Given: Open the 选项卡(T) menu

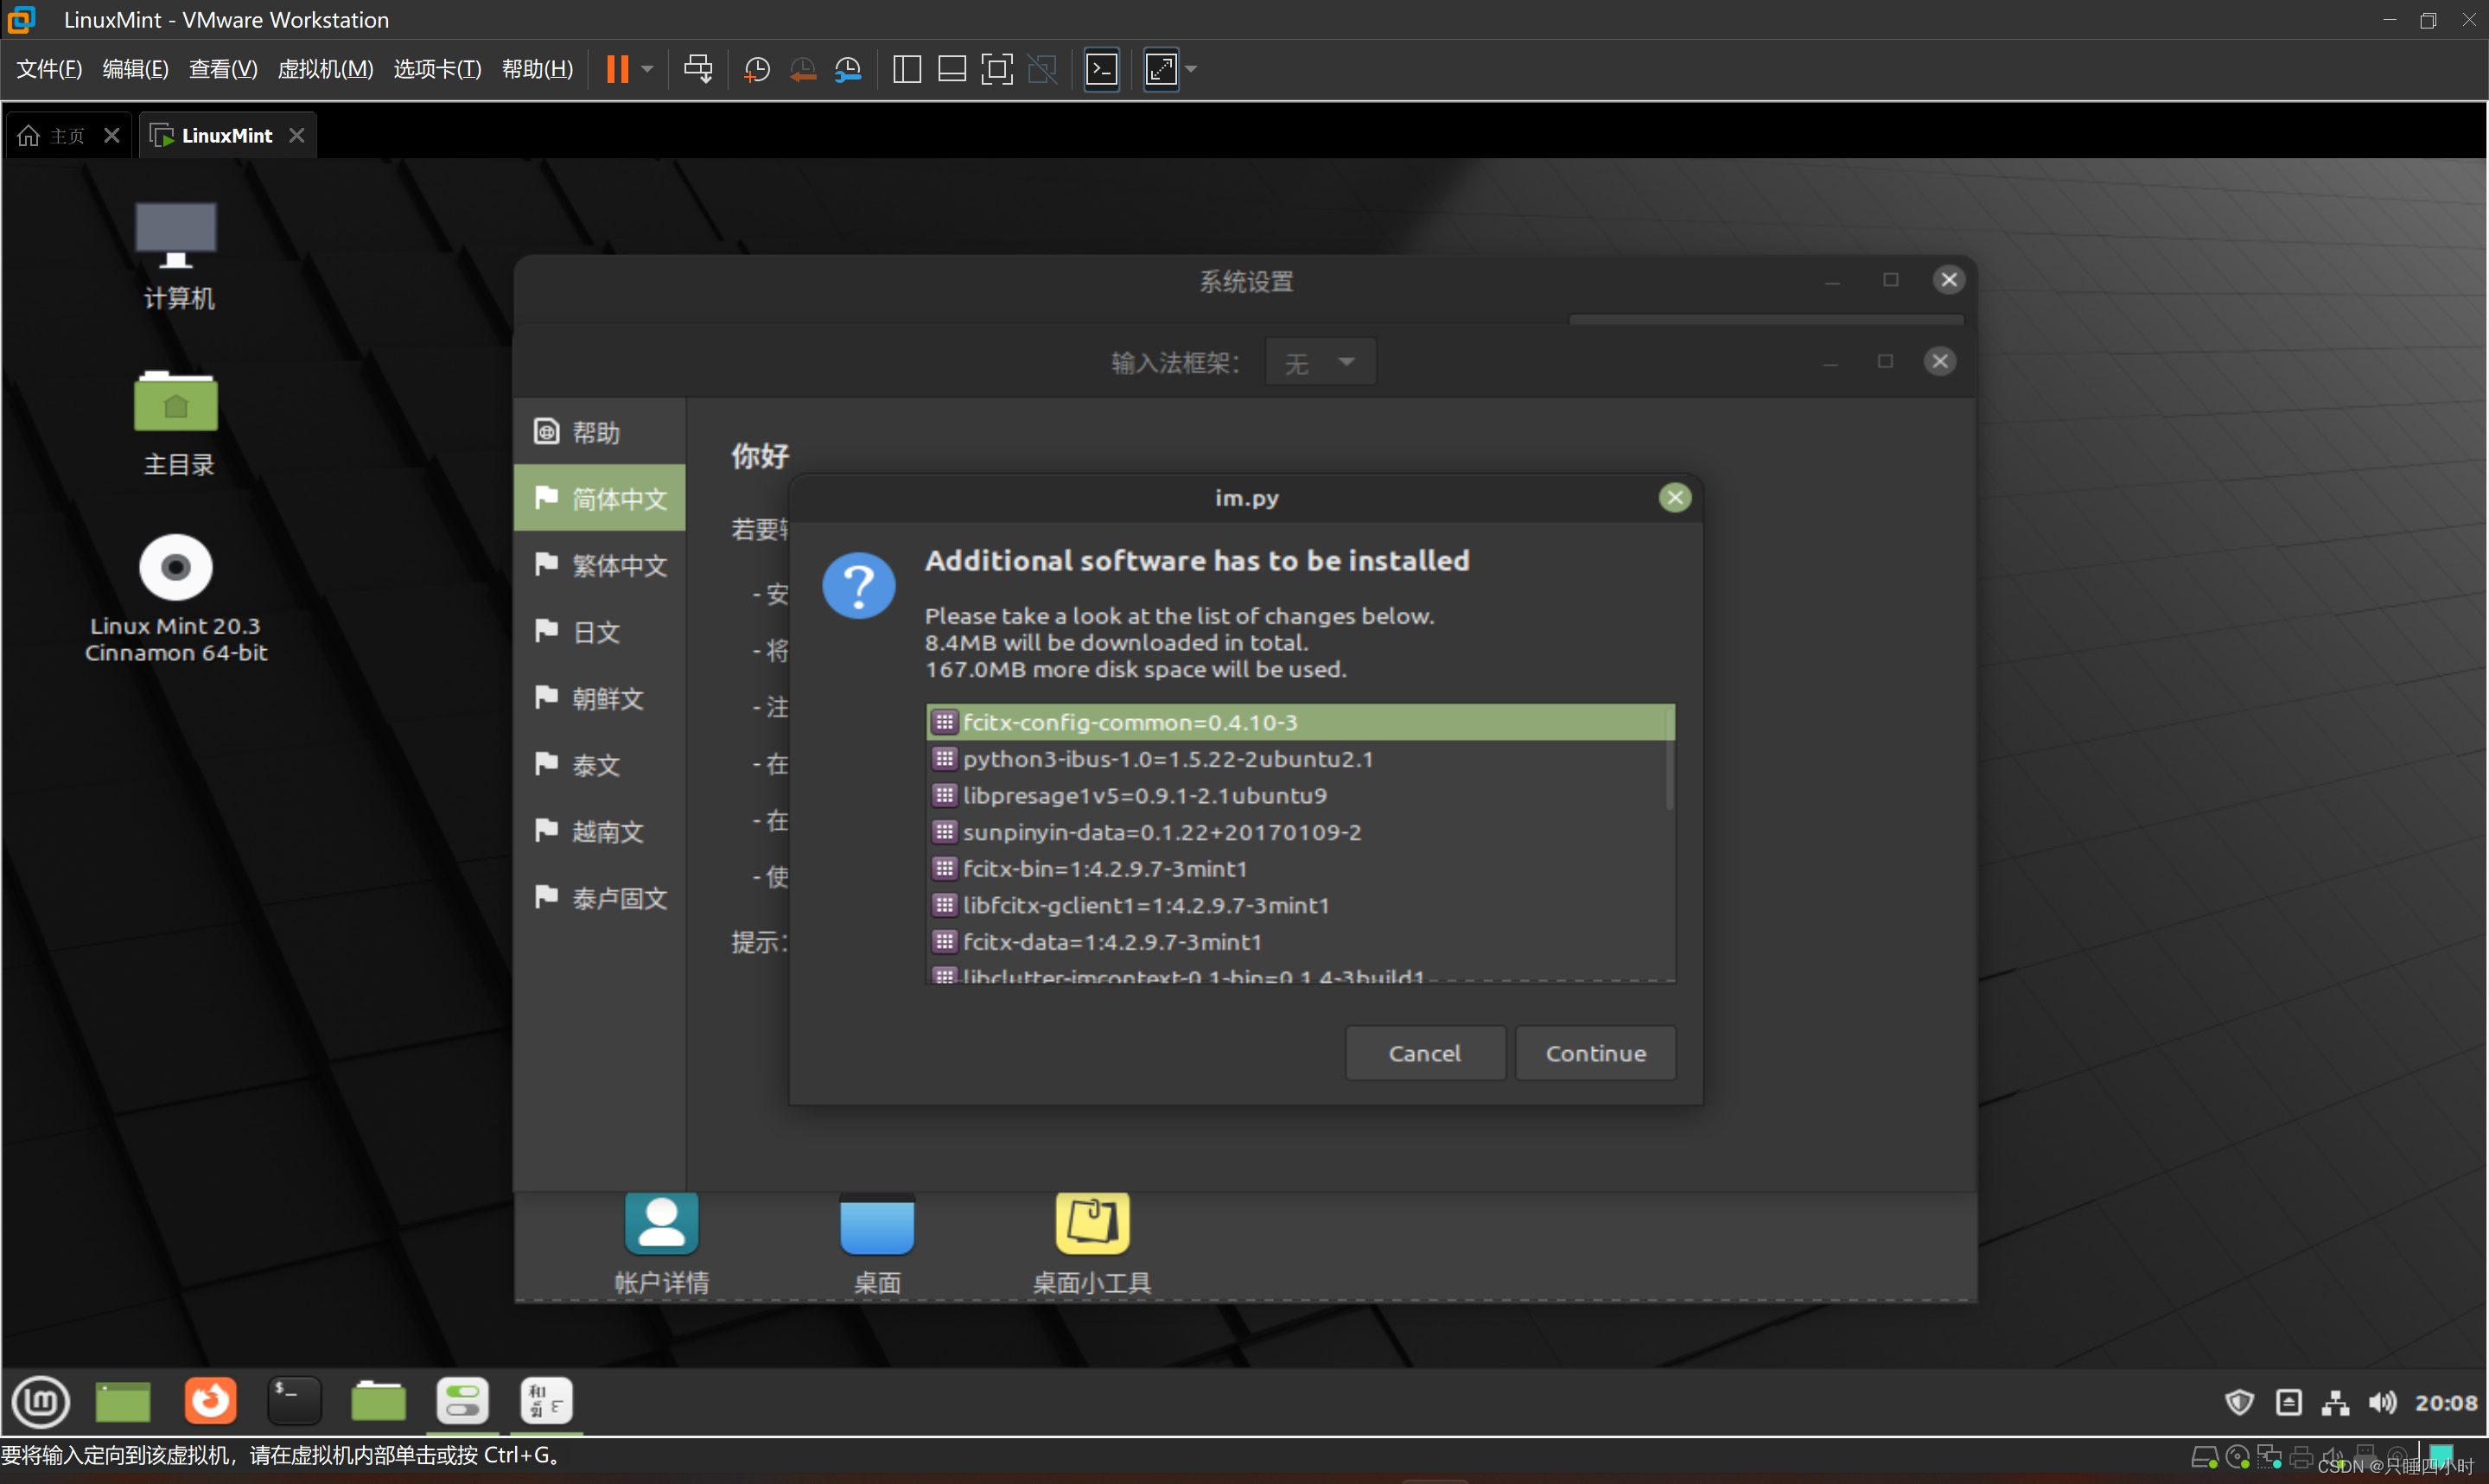Looking at the screenshot, I should pos(436,69).
